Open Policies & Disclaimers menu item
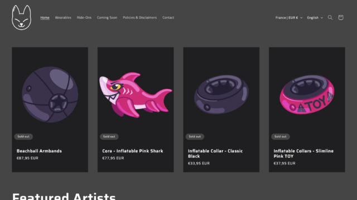 click(x=140, y=17)
